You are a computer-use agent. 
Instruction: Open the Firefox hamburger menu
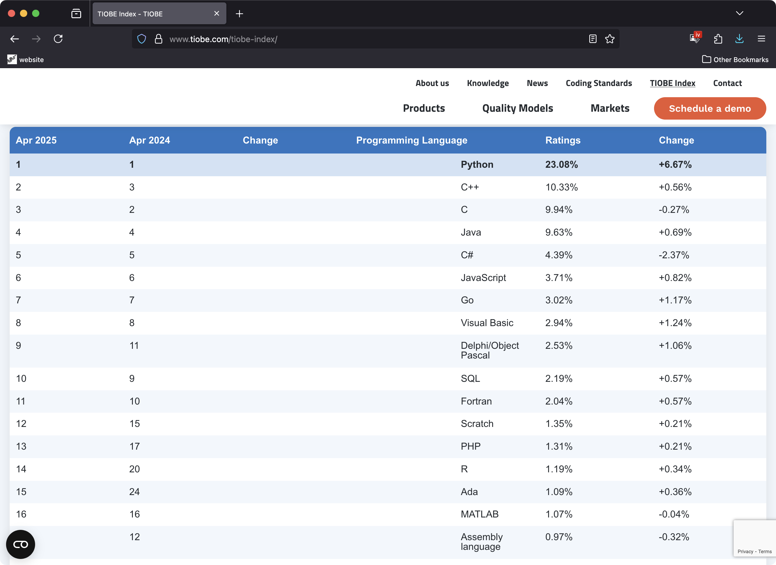tap(761, 39)
